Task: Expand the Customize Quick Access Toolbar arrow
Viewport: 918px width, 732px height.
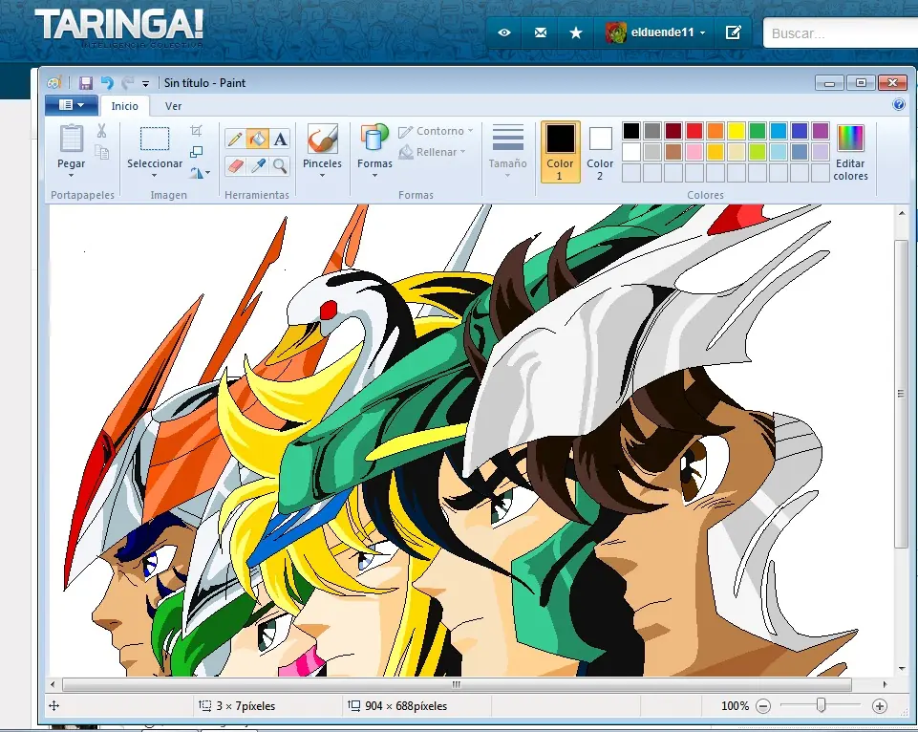Action: point(146,84)
